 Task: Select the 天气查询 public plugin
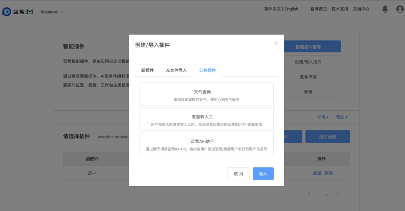click(x=206, y=94)
